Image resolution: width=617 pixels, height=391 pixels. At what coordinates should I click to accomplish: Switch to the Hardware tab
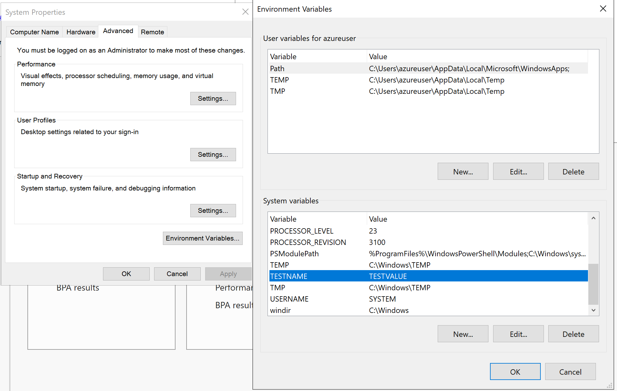click(81, 32)
